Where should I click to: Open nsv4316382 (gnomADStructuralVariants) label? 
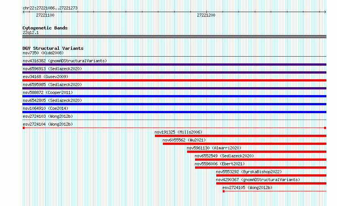pyautogui.click(x=65, y=61)
